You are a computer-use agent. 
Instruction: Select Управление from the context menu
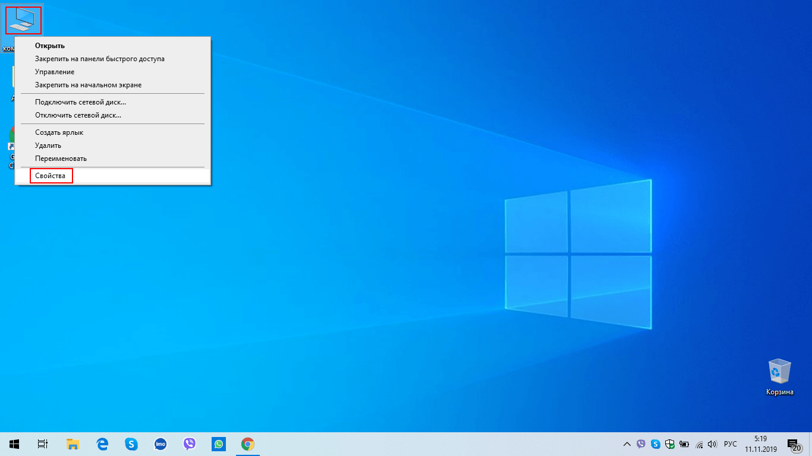55,72
